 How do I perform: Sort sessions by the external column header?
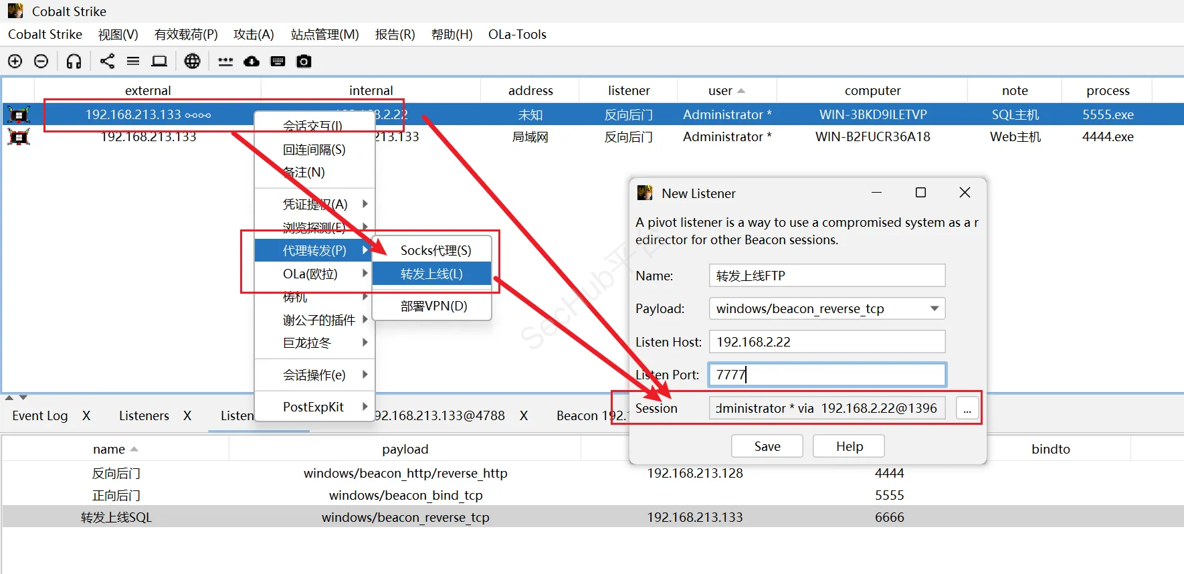point(148,90)
